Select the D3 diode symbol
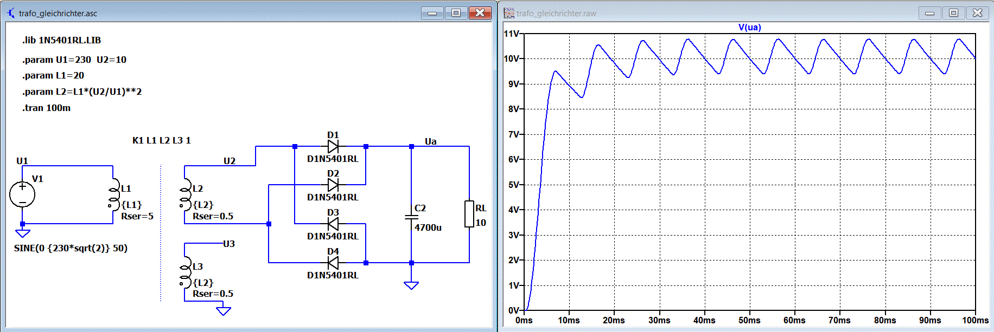The image size is (994, 332). pos(333,224)
